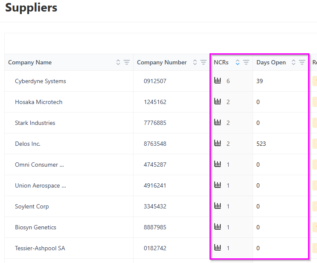317x263 pixels.
Task: Click company number 8887985
Action: pyautogui.click(x=155, y=228)
